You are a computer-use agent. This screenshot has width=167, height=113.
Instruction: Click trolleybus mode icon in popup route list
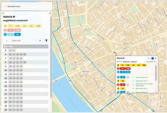pyautogui.click(x=118, y=69)
